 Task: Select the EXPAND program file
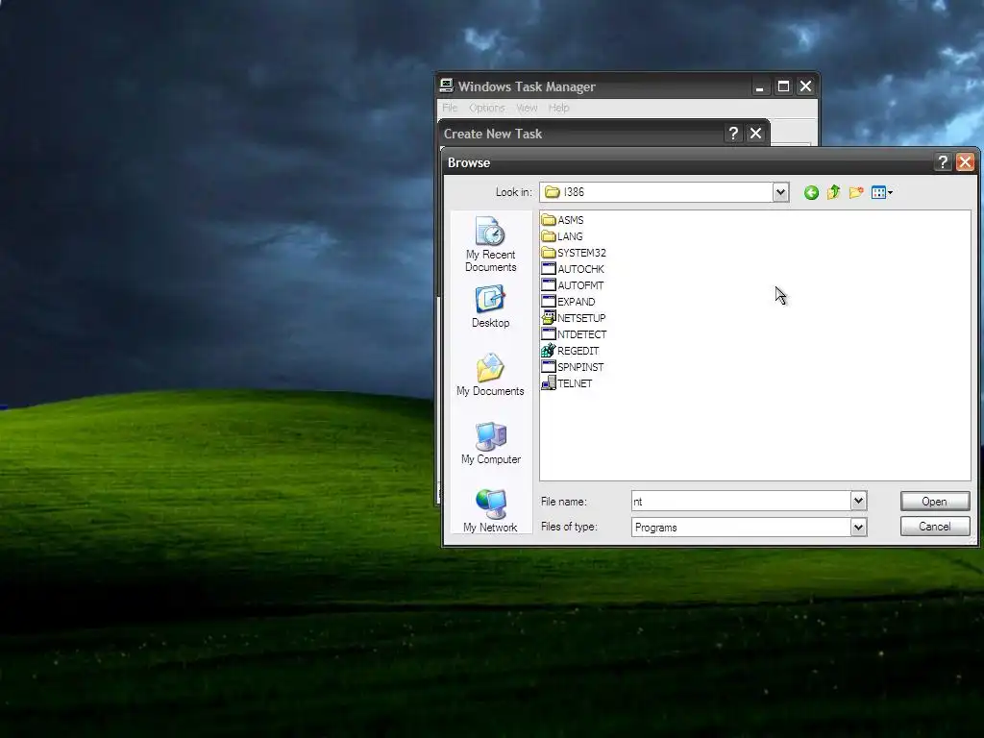tap(568, 301)
